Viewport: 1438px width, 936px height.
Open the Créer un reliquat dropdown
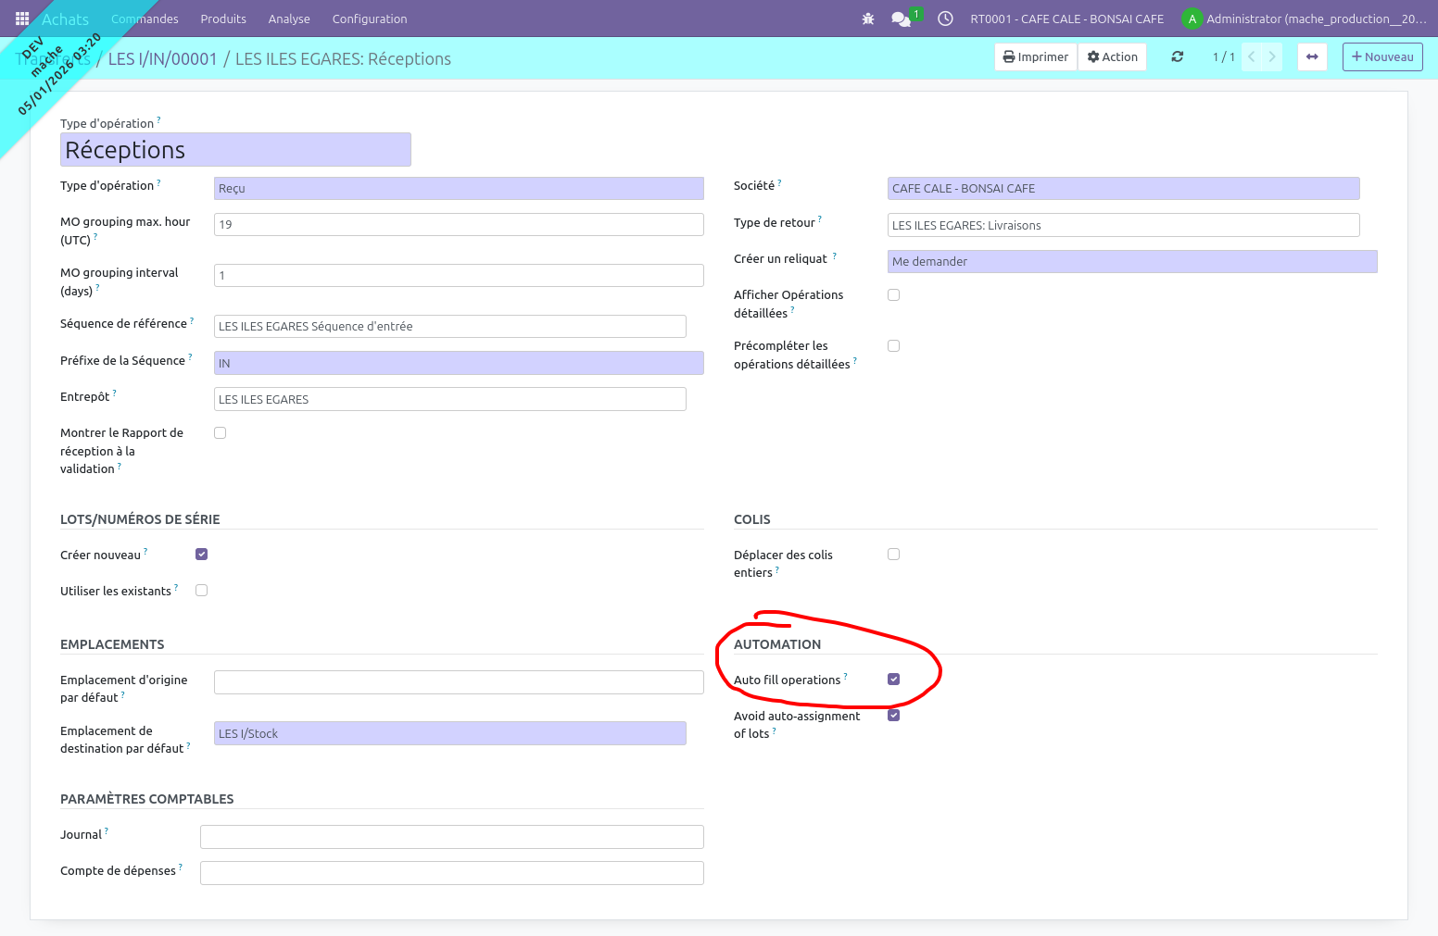[1131, 262]
